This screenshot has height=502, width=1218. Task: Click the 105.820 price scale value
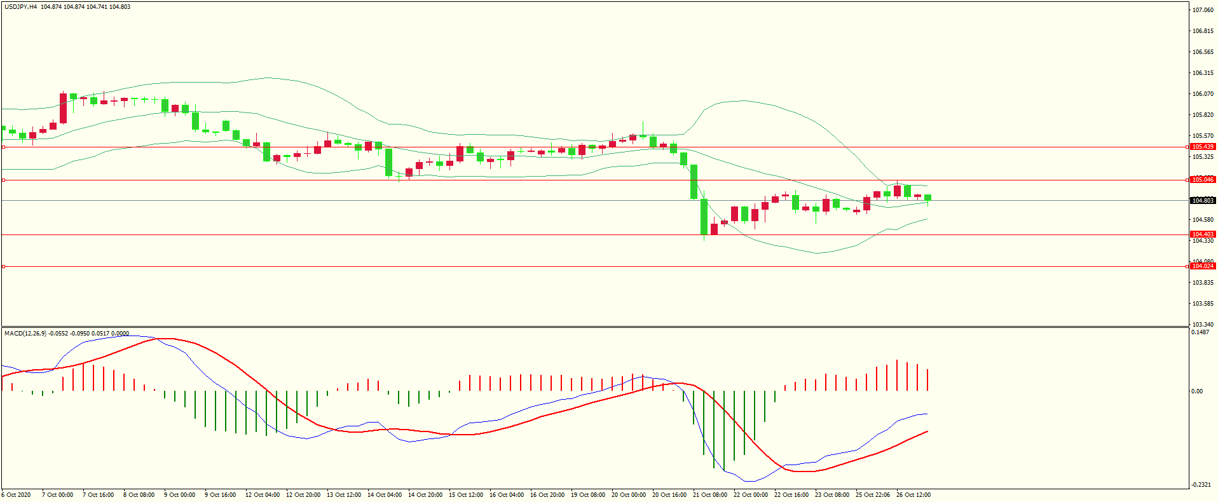[x=1203, y=115]
